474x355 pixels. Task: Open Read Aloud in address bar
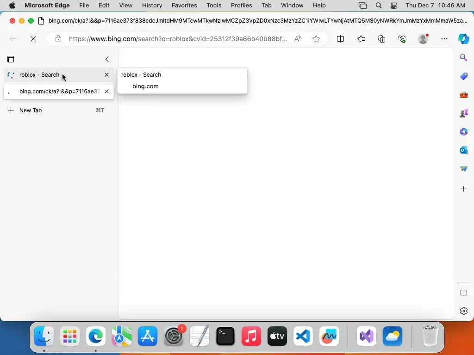pos(298,39)
